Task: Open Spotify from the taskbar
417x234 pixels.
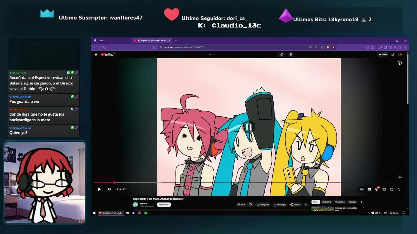Action: 146,213
